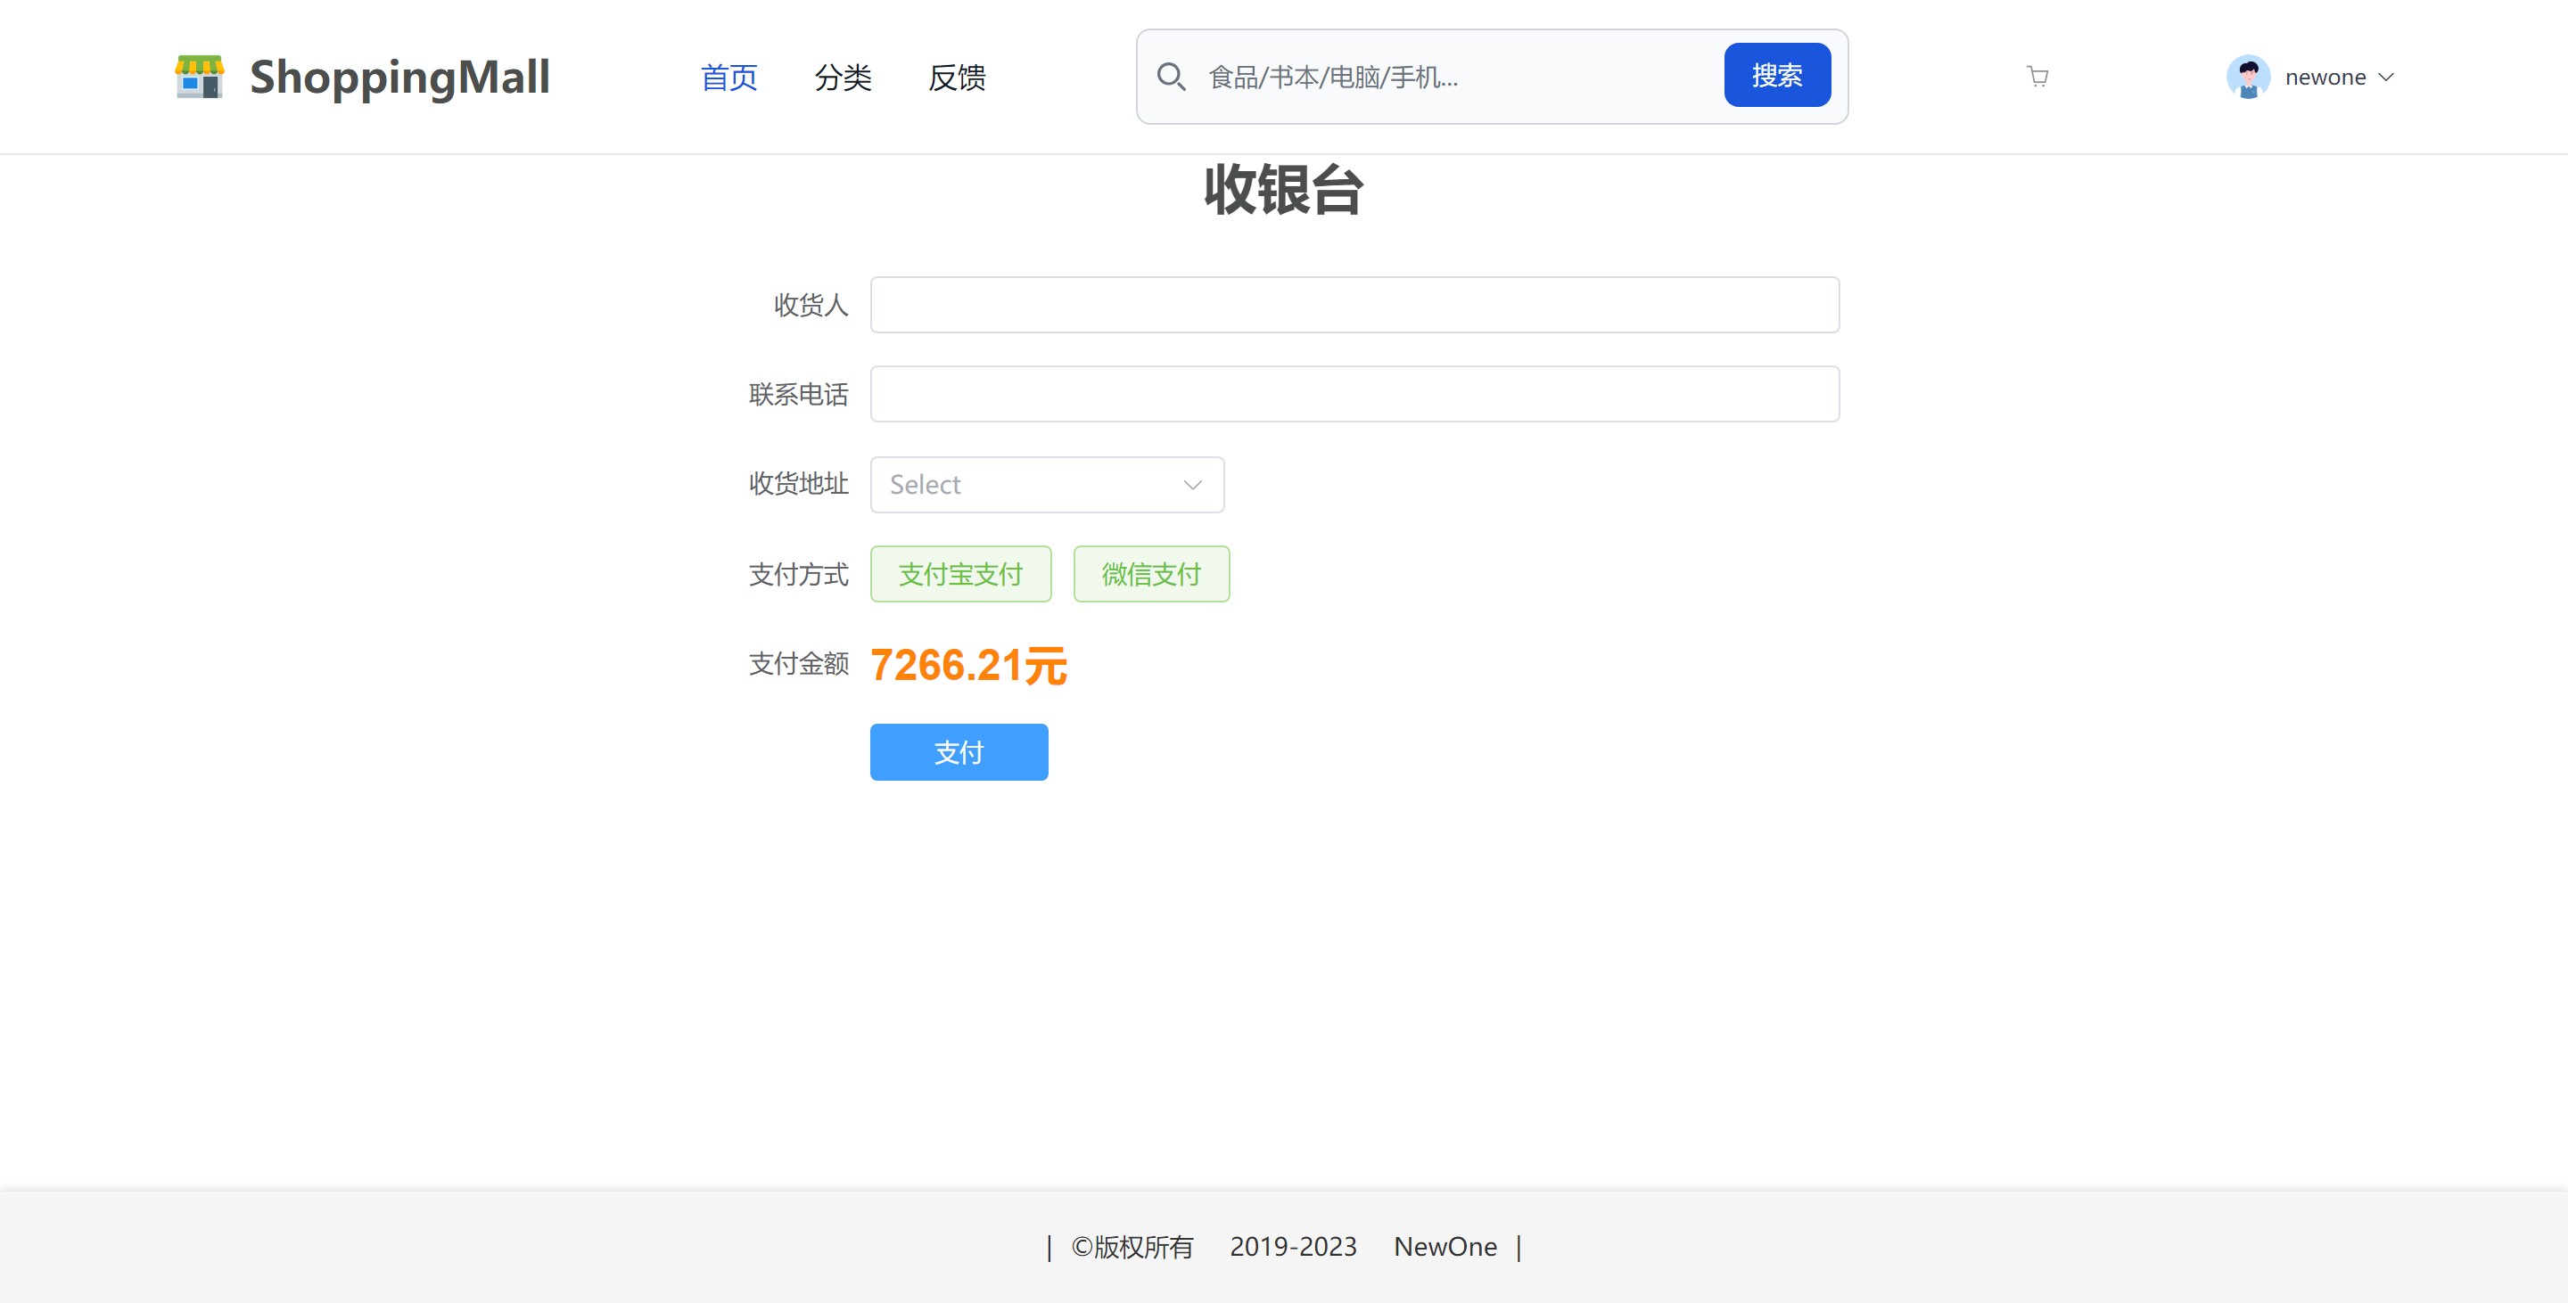Expand the newone account dropdown arrow
2568x1303 pixels.
2387,77
